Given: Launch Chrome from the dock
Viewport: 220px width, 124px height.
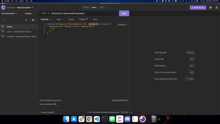Looking at the screenshot, I should click(x=89, y=119).
